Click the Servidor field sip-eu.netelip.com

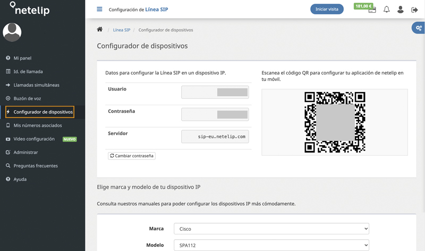(x=215, y=137)
